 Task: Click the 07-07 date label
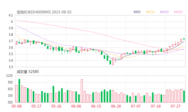(x=136, y=106)
